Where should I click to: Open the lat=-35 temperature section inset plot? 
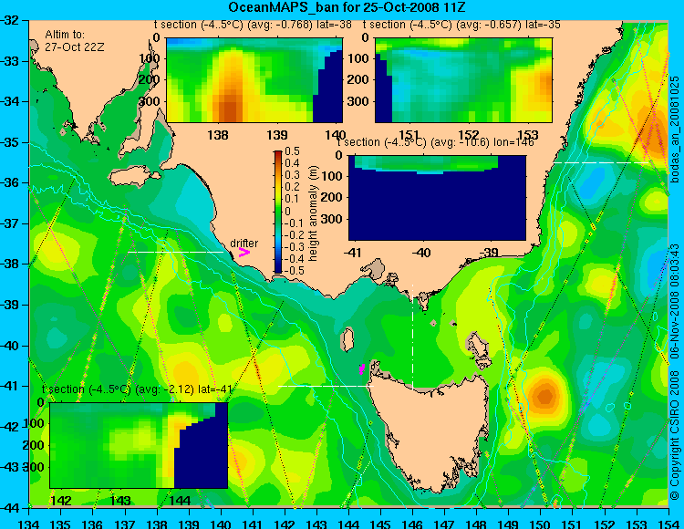pyautogui.click(x=463, y=80)
